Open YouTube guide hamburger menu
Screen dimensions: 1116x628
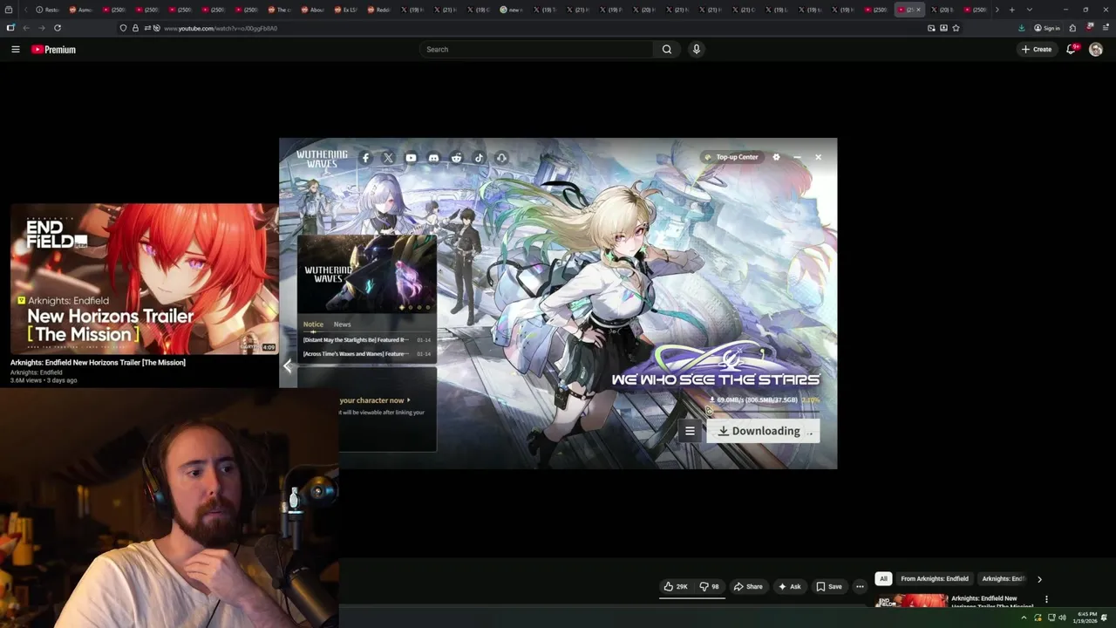(15, 50)
